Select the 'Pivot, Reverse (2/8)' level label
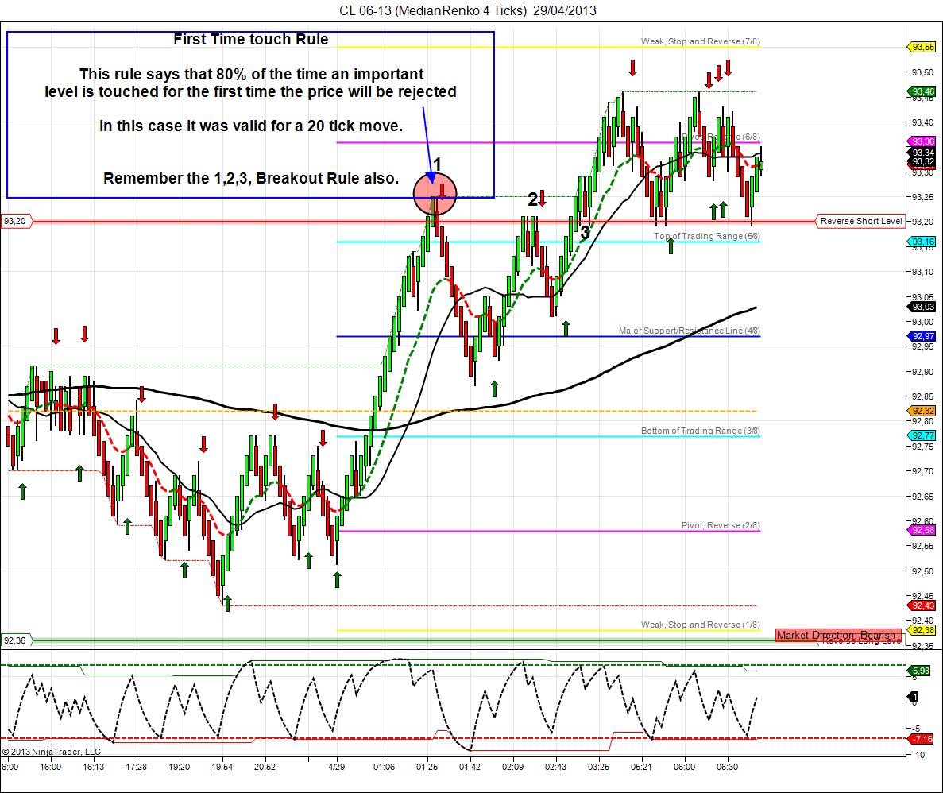943x793 pixels. pos(721,525)
